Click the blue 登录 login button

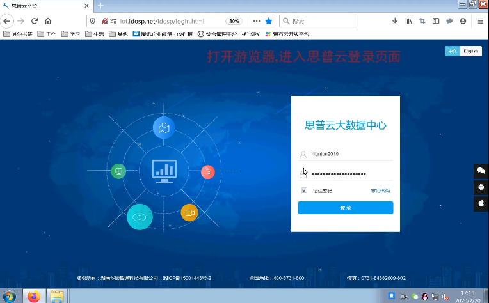click(345, 208)
